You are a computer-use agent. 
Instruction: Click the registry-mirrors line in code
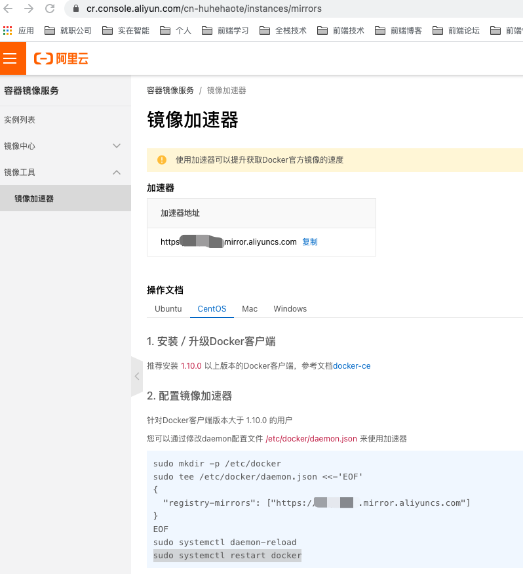317,503
